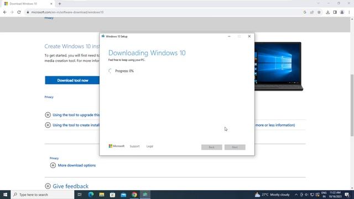Open a new Chrome tab
The width and height of the screenshot is (354, 199).
click(60, 4)
